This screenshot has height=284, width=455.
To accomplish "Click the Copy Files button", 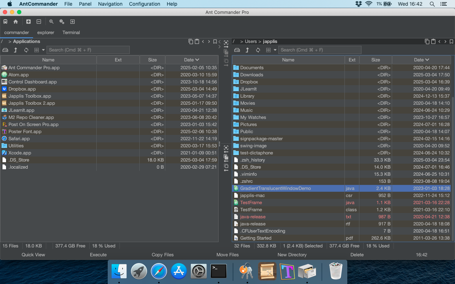I will 162,255.
